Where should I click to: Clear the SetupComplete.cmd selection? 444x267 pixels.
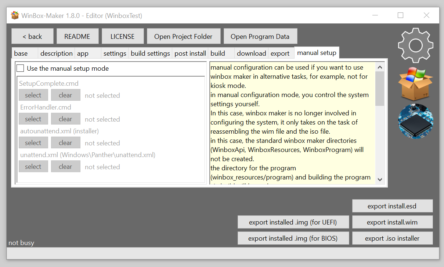(x=65, y=95)
